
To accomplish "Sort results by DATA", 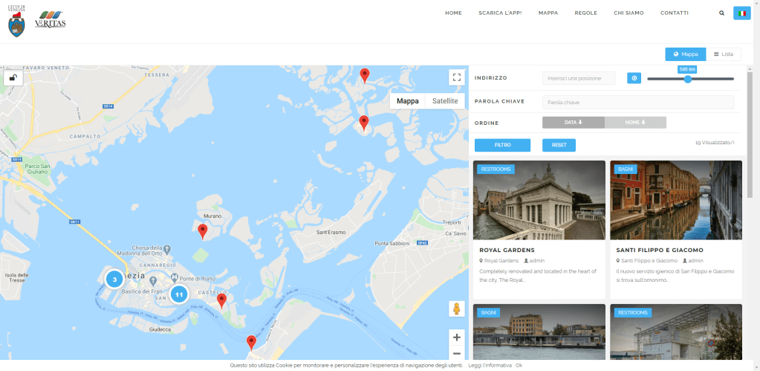I will 573,123.
